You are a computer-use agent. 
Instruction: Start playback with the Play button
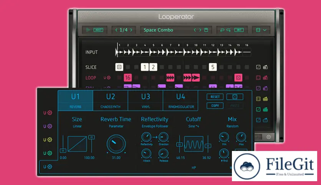point(88,30)
